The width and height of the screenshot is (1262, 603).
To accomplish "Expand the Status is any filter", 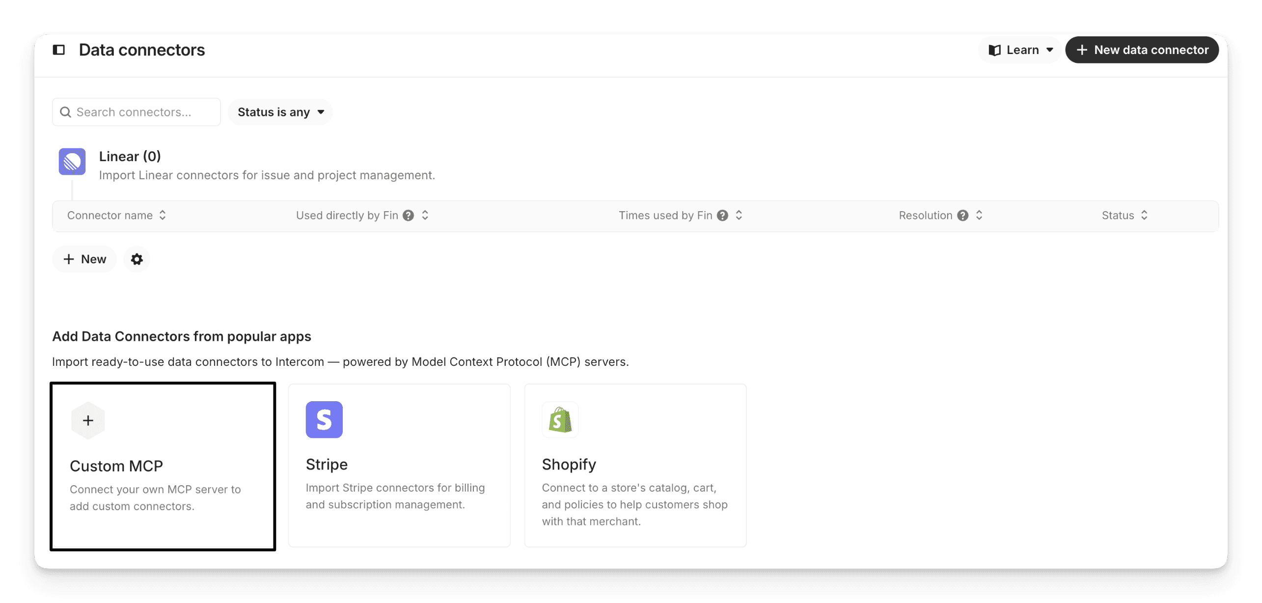I will 280,112.
